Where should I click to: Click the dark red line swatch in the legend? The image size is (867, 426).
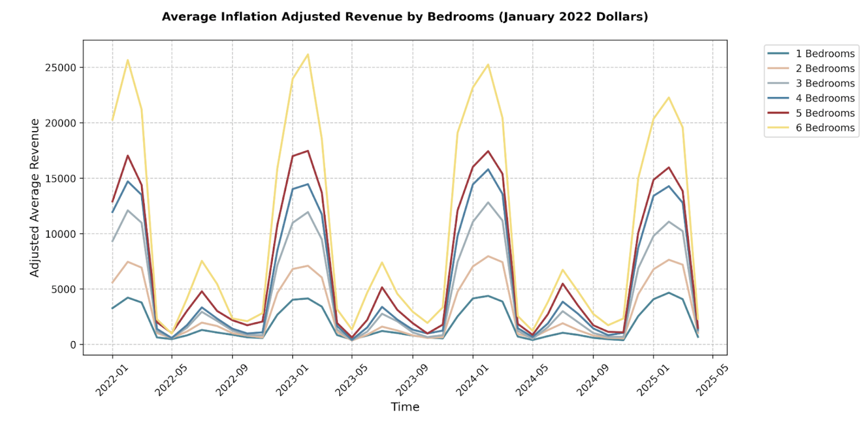click(778, 113)
